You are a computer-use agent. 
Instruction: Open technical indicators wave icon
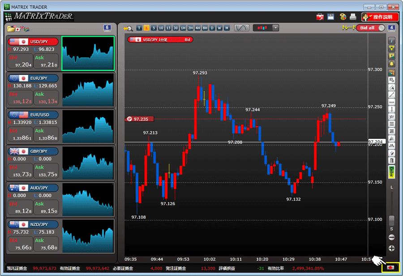pyautogui.click(x=242, y=28)
